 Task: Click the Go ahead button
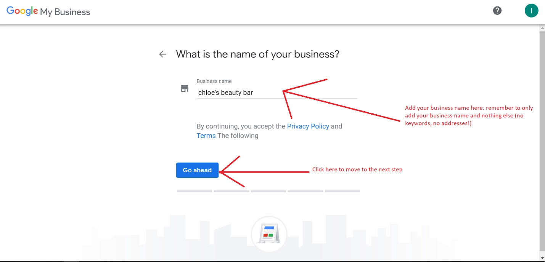(197, 170)
